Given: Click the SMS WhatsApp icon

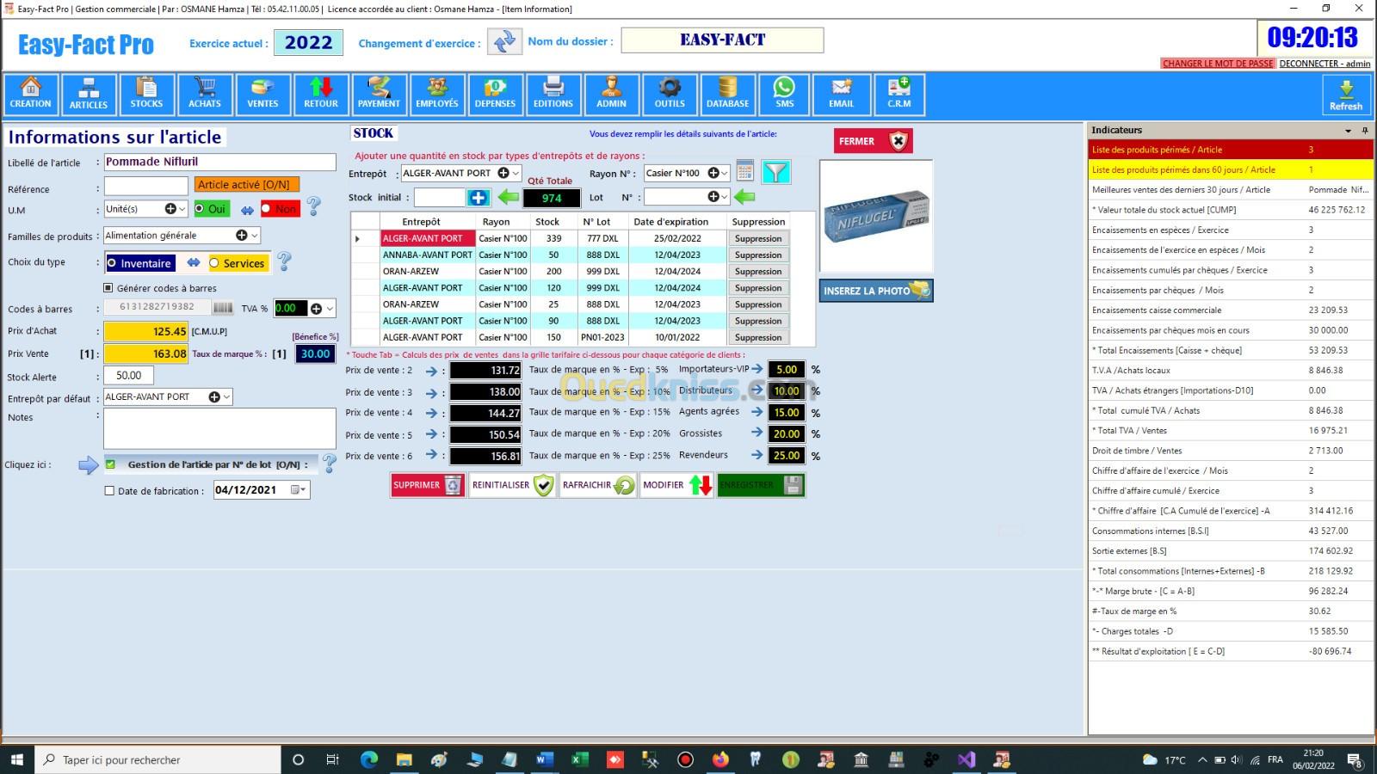Looking at the screenshot, I should pyautogui.click(x=784, y=94).
